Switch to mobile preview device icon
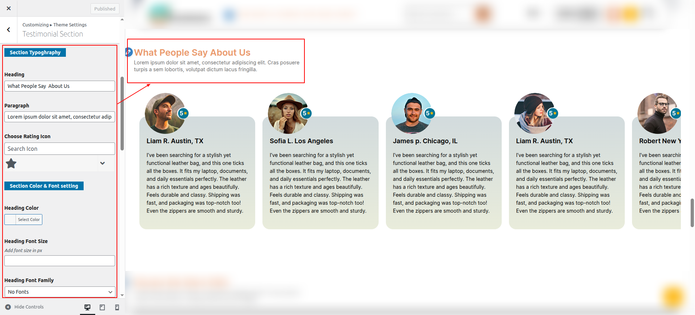The image size is (695, 315). pos(117,307)
